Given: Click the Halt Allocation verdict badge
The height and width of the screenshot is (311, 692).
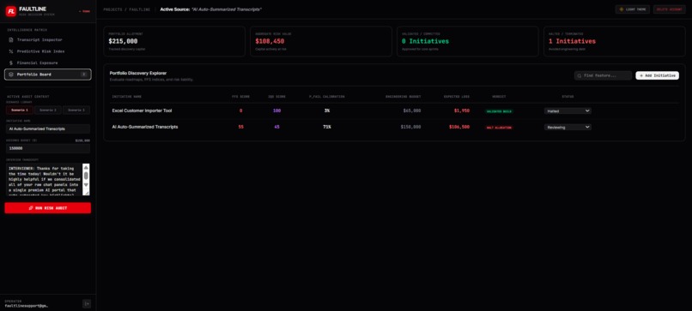Looking at the screenshot, I should (x=499, y=128).
